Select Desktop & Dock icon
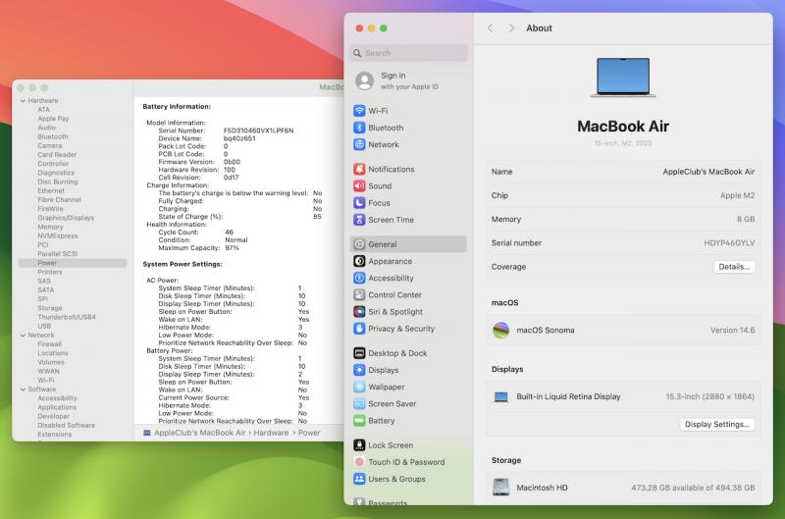This screenshot has height=519, width=785. click(359, 353)
